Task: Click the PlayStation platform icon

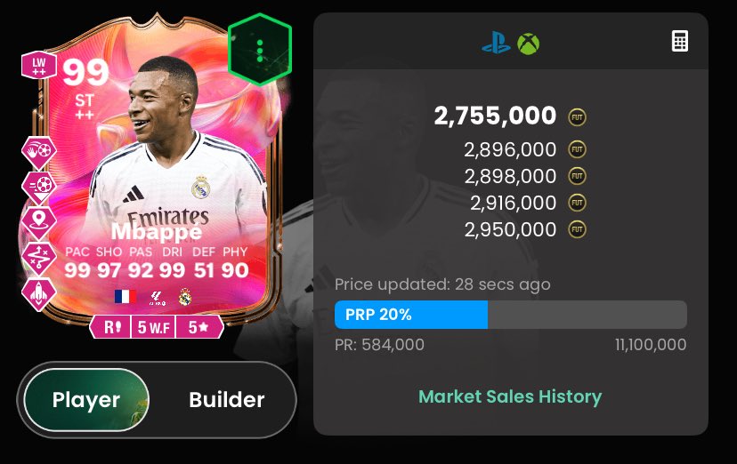Action: tap(497, 44)
